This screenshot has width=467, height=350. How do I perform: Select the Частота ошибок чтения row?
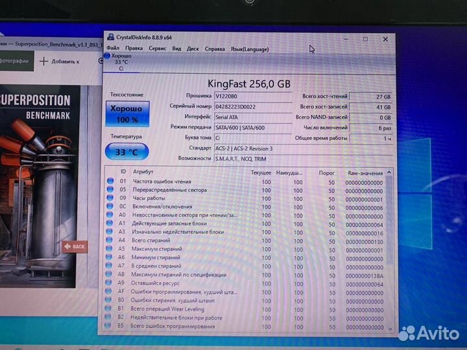(x=245, y=181)
